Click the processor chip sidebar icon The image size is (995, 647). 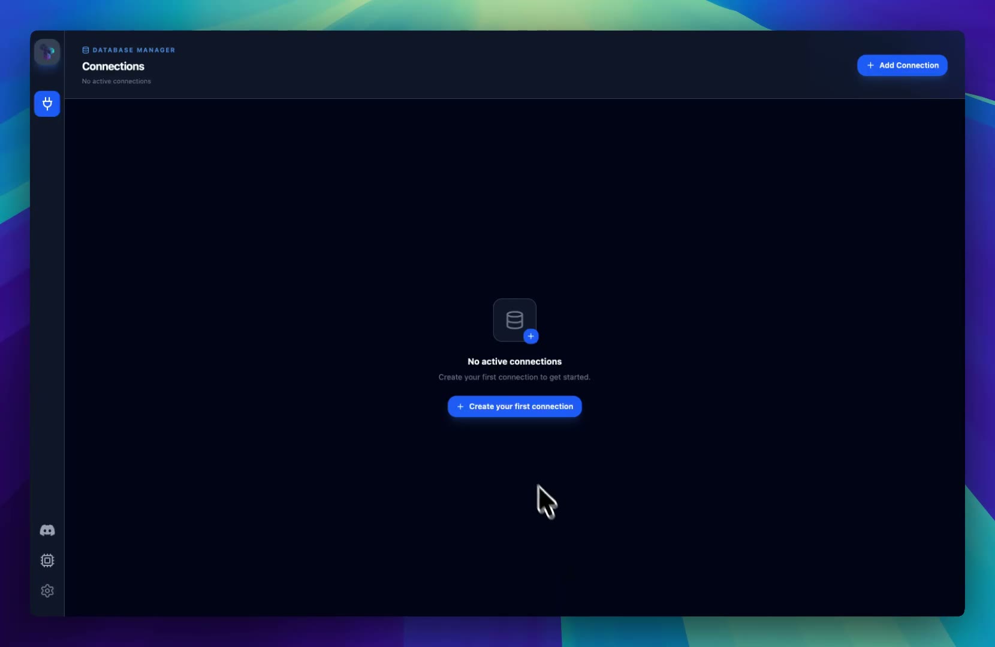coord(47,560)
